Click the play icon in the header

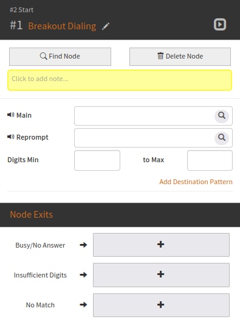[x=220, y=24]
